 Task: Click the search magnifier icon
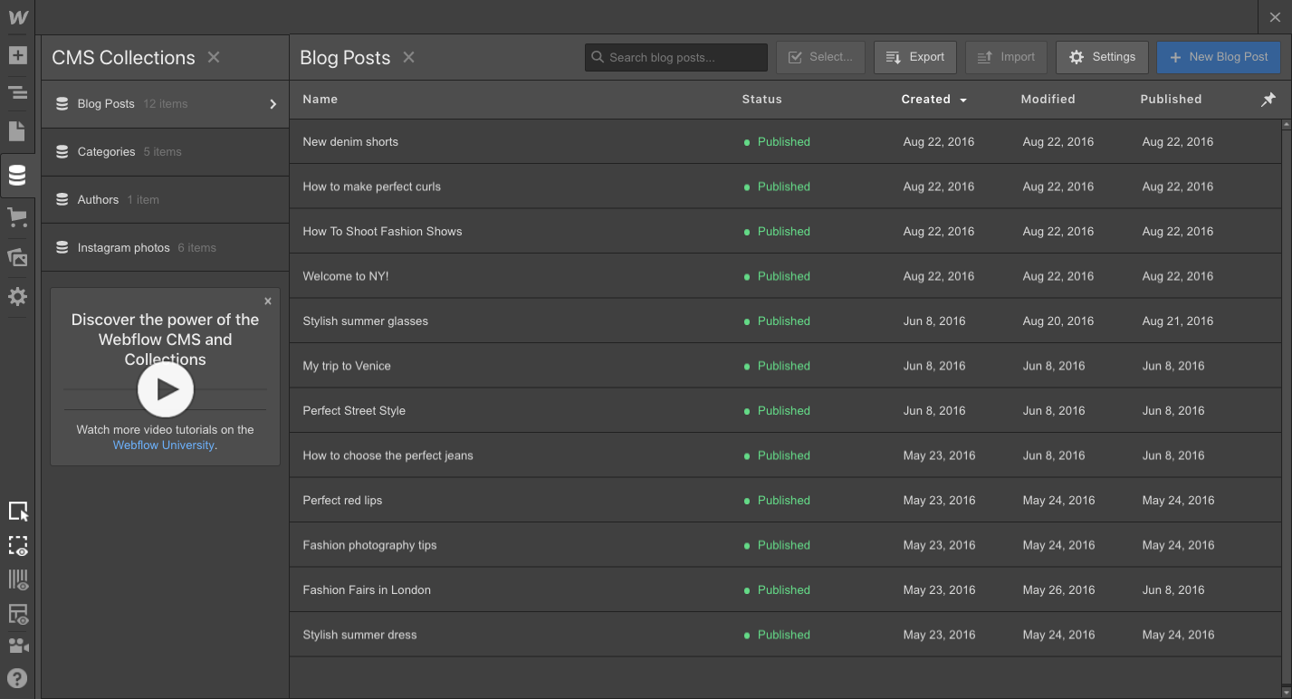[x=598, y=57]
